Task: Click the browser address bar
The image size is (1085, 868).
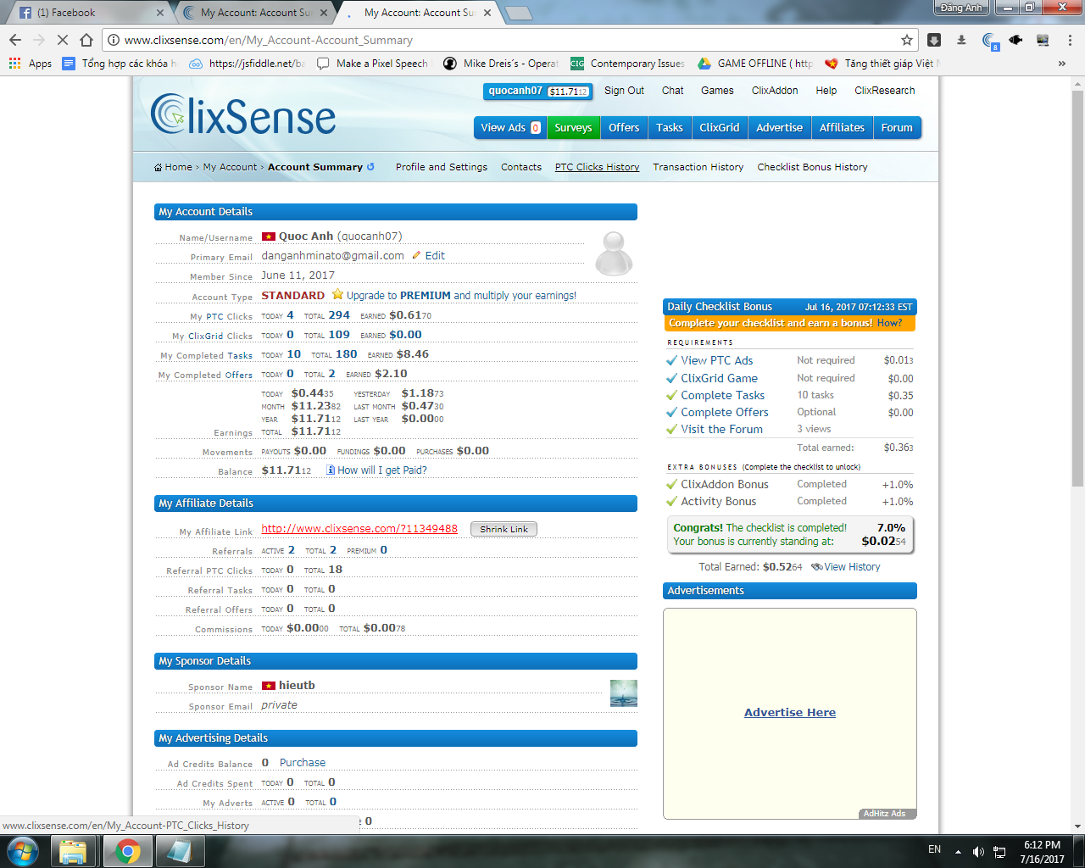Action: pos(509,40)
